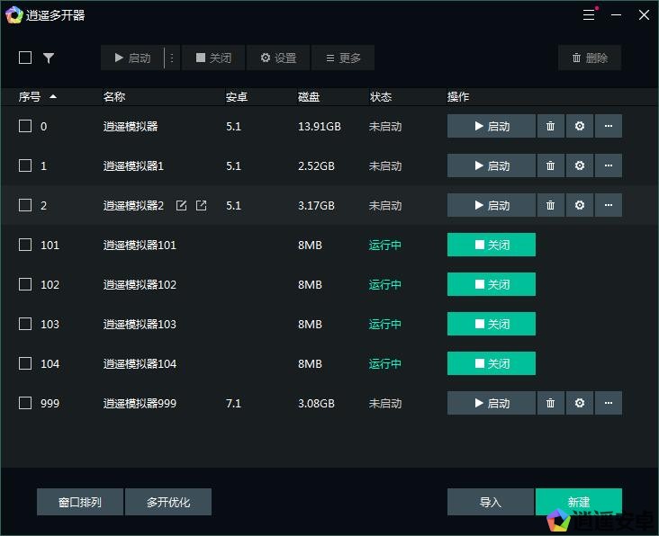The height and width of the screenshot is (536, 659).
Task: Start 逍遥模拟器1 with 启动 button
Action: tap(492, 165)
